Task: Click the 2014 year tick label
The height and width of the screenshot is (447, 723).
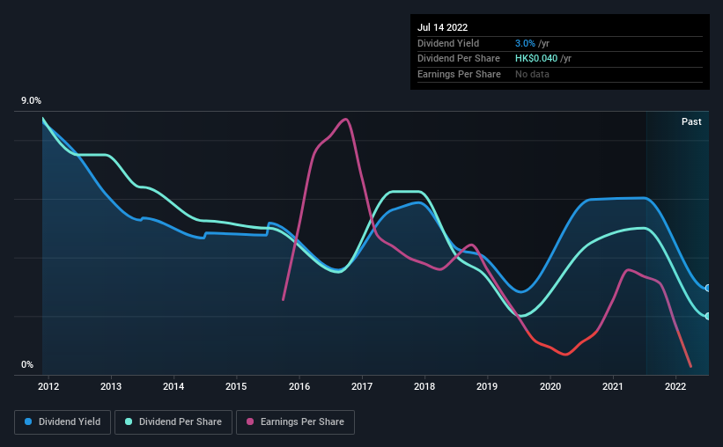Action: (x=173, y=386)
